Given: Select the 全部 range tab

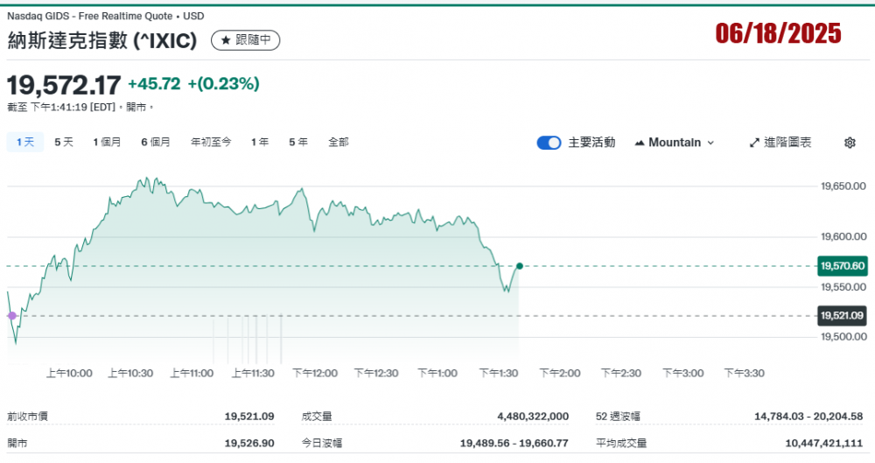Looking at the screenshot, I should point(339,142).
